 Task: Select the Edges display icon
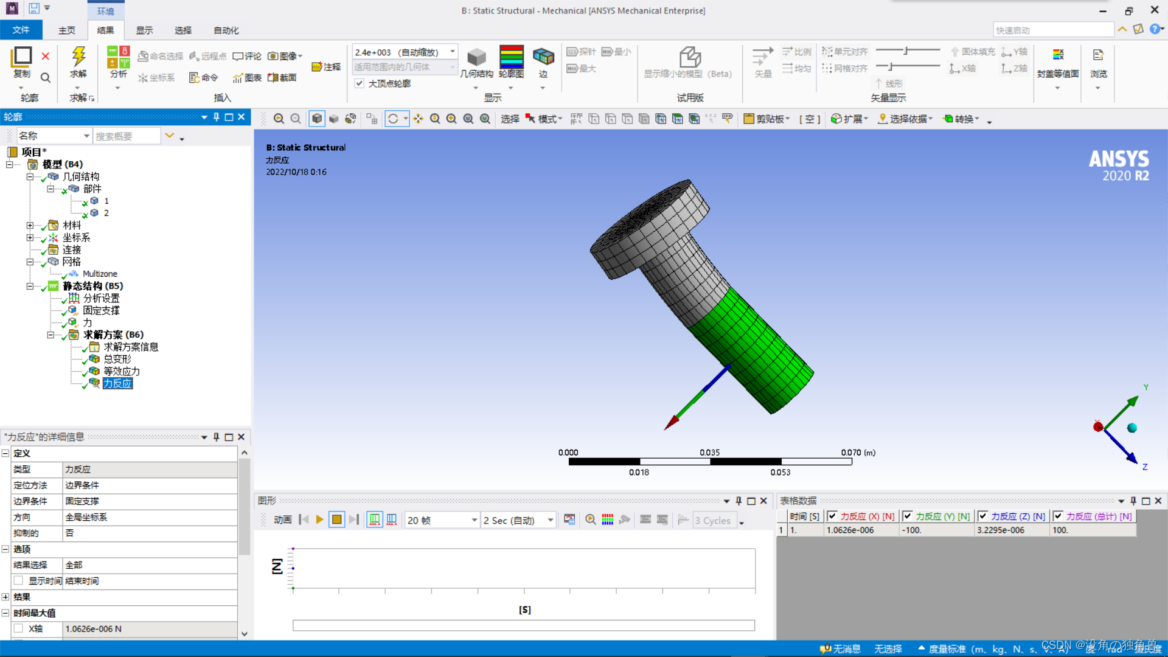[x=543, y=57]
